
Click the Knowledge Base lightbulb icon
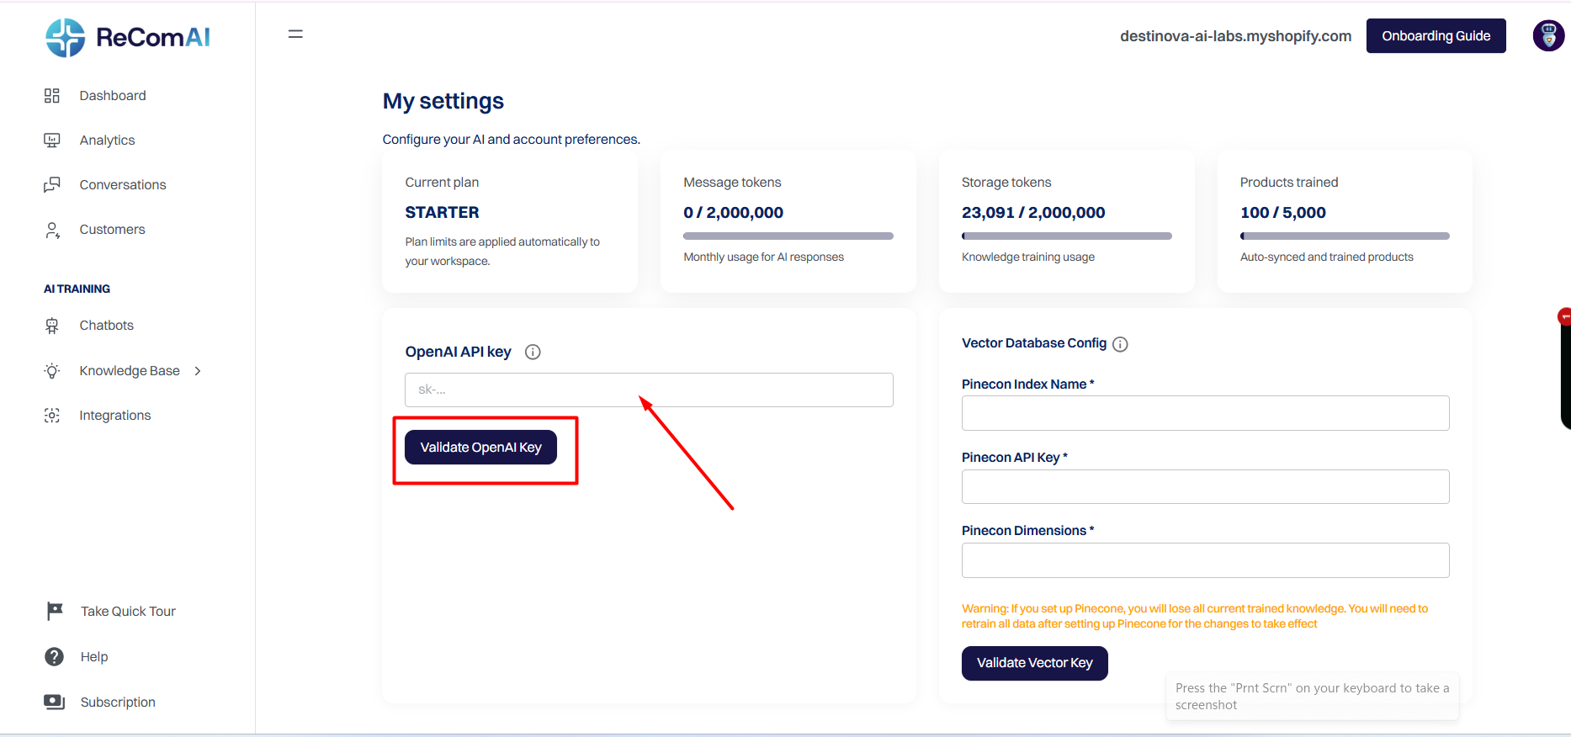click(52, 371)
